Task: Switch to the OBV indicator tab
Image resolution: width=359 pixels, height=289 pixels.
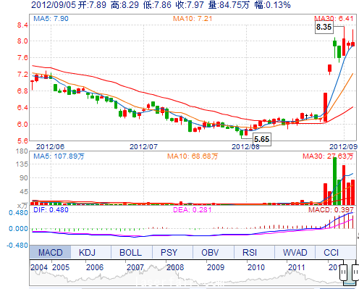Action: point(210,252)
